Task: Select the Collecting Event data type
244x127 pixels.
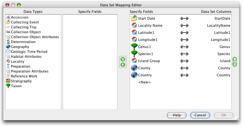Action: (25, 22)
